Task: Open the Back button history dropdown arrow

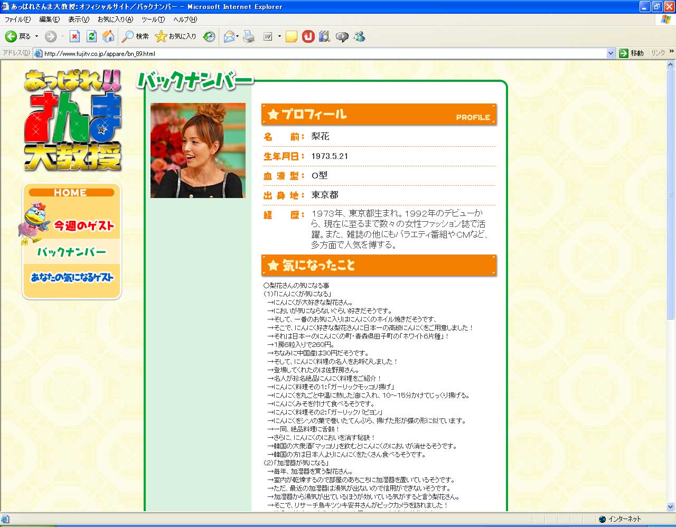Action: [x=36, y=36]
